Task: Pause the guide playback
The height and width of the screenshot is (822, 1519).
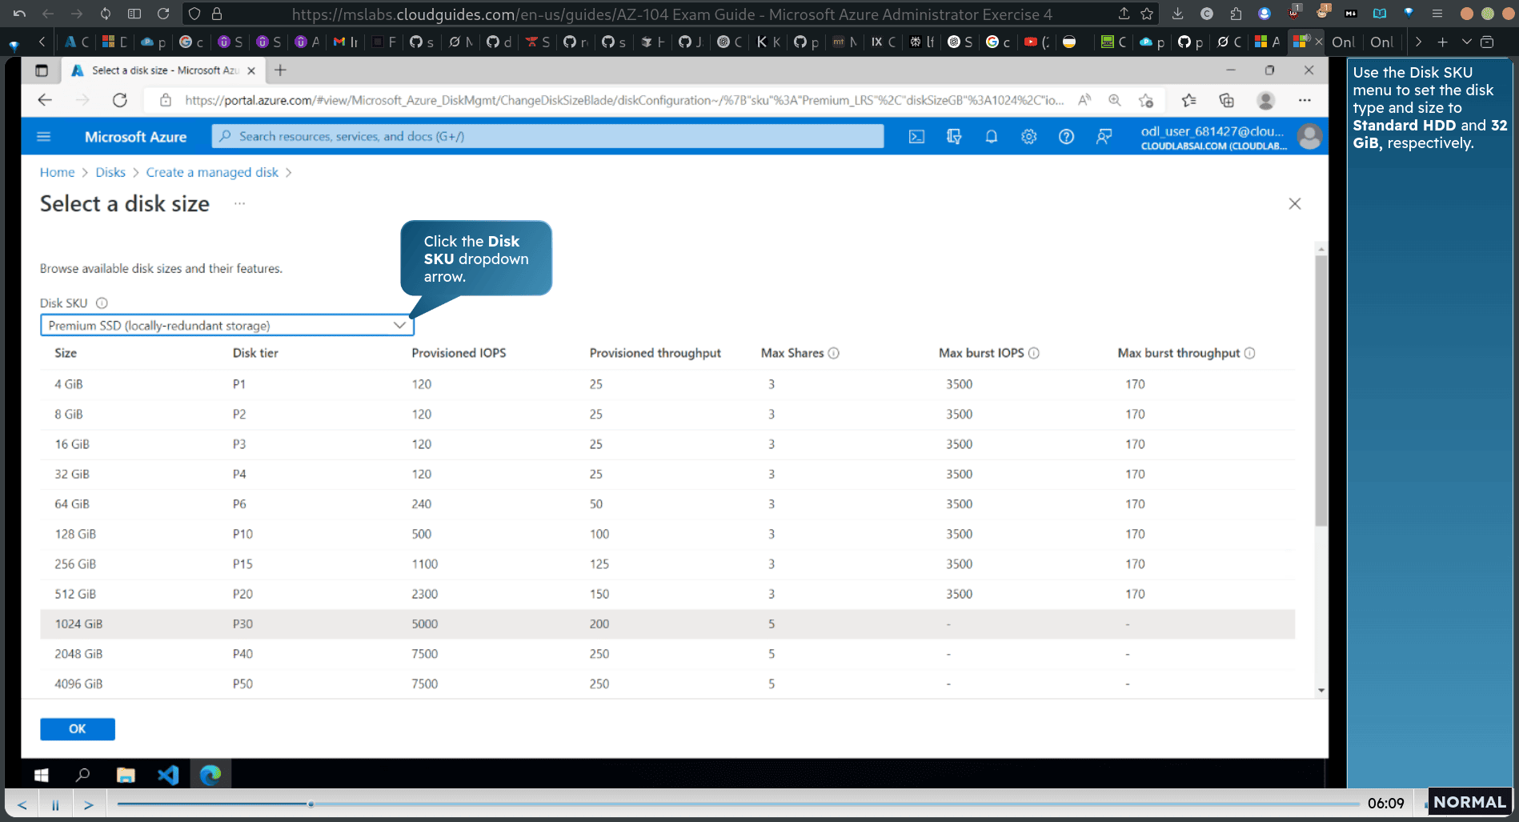Action: (55, 804)
